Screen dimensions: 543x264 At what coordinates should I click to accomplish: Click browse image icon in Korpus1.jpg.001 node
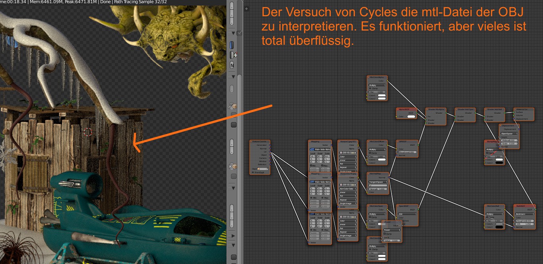[341, 153]
